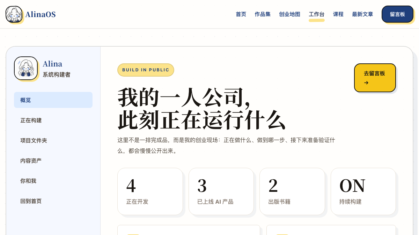Click the 3 已上线 AI 产品 card
The image size is (419, 235).
click(221, 191)
